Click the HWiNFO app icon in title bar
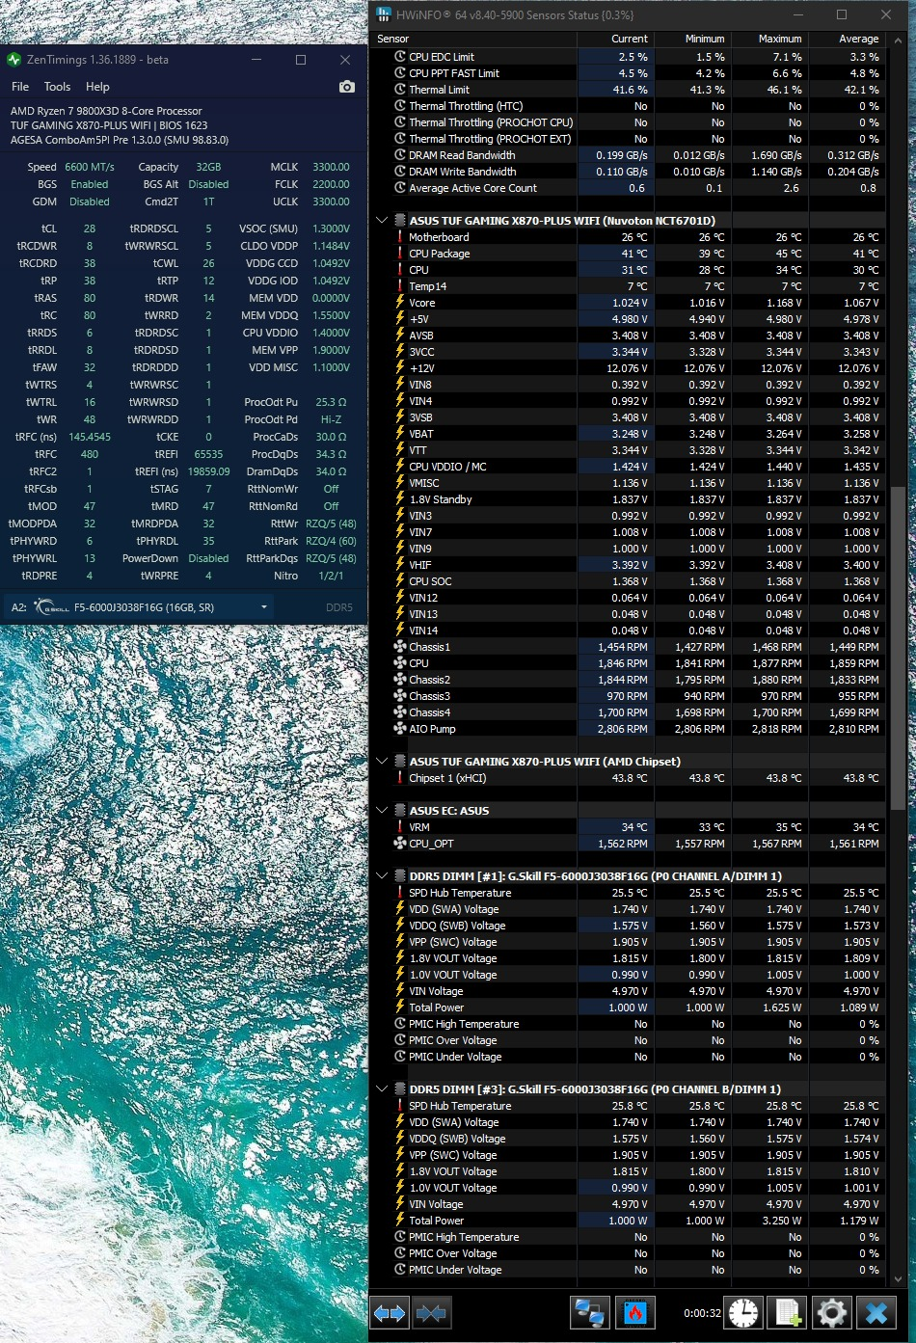The width and height of the screenshot is (916, 1343). point(384,14)
